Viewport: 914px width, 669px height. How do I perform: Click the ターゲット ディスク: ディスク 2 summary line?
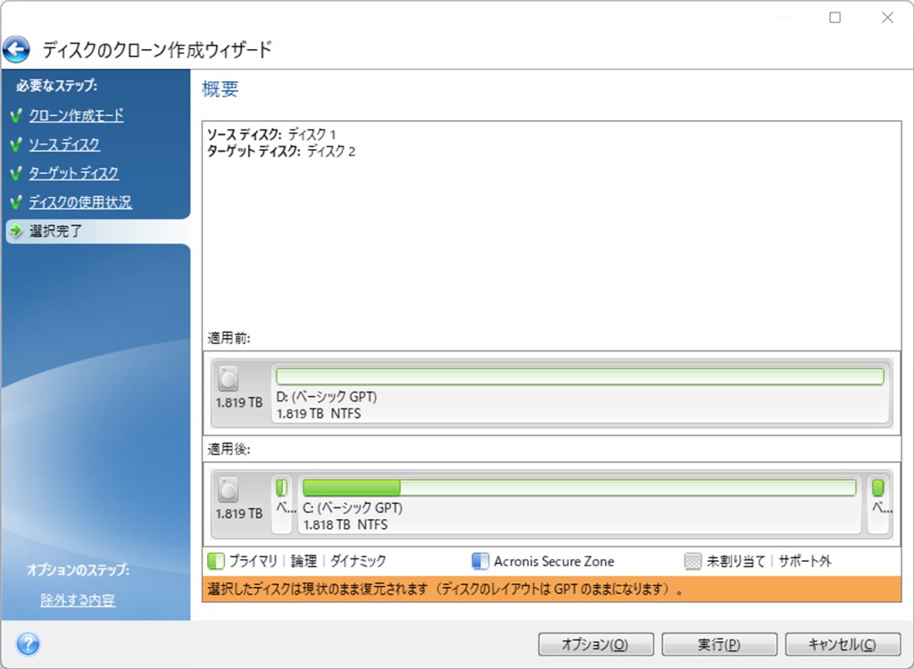point(281,153)
